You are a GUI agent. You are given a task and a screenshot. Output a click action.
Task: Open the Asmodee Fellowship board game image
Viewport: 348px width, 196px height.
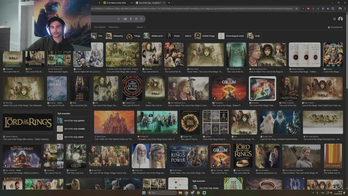tap(262, 89)
